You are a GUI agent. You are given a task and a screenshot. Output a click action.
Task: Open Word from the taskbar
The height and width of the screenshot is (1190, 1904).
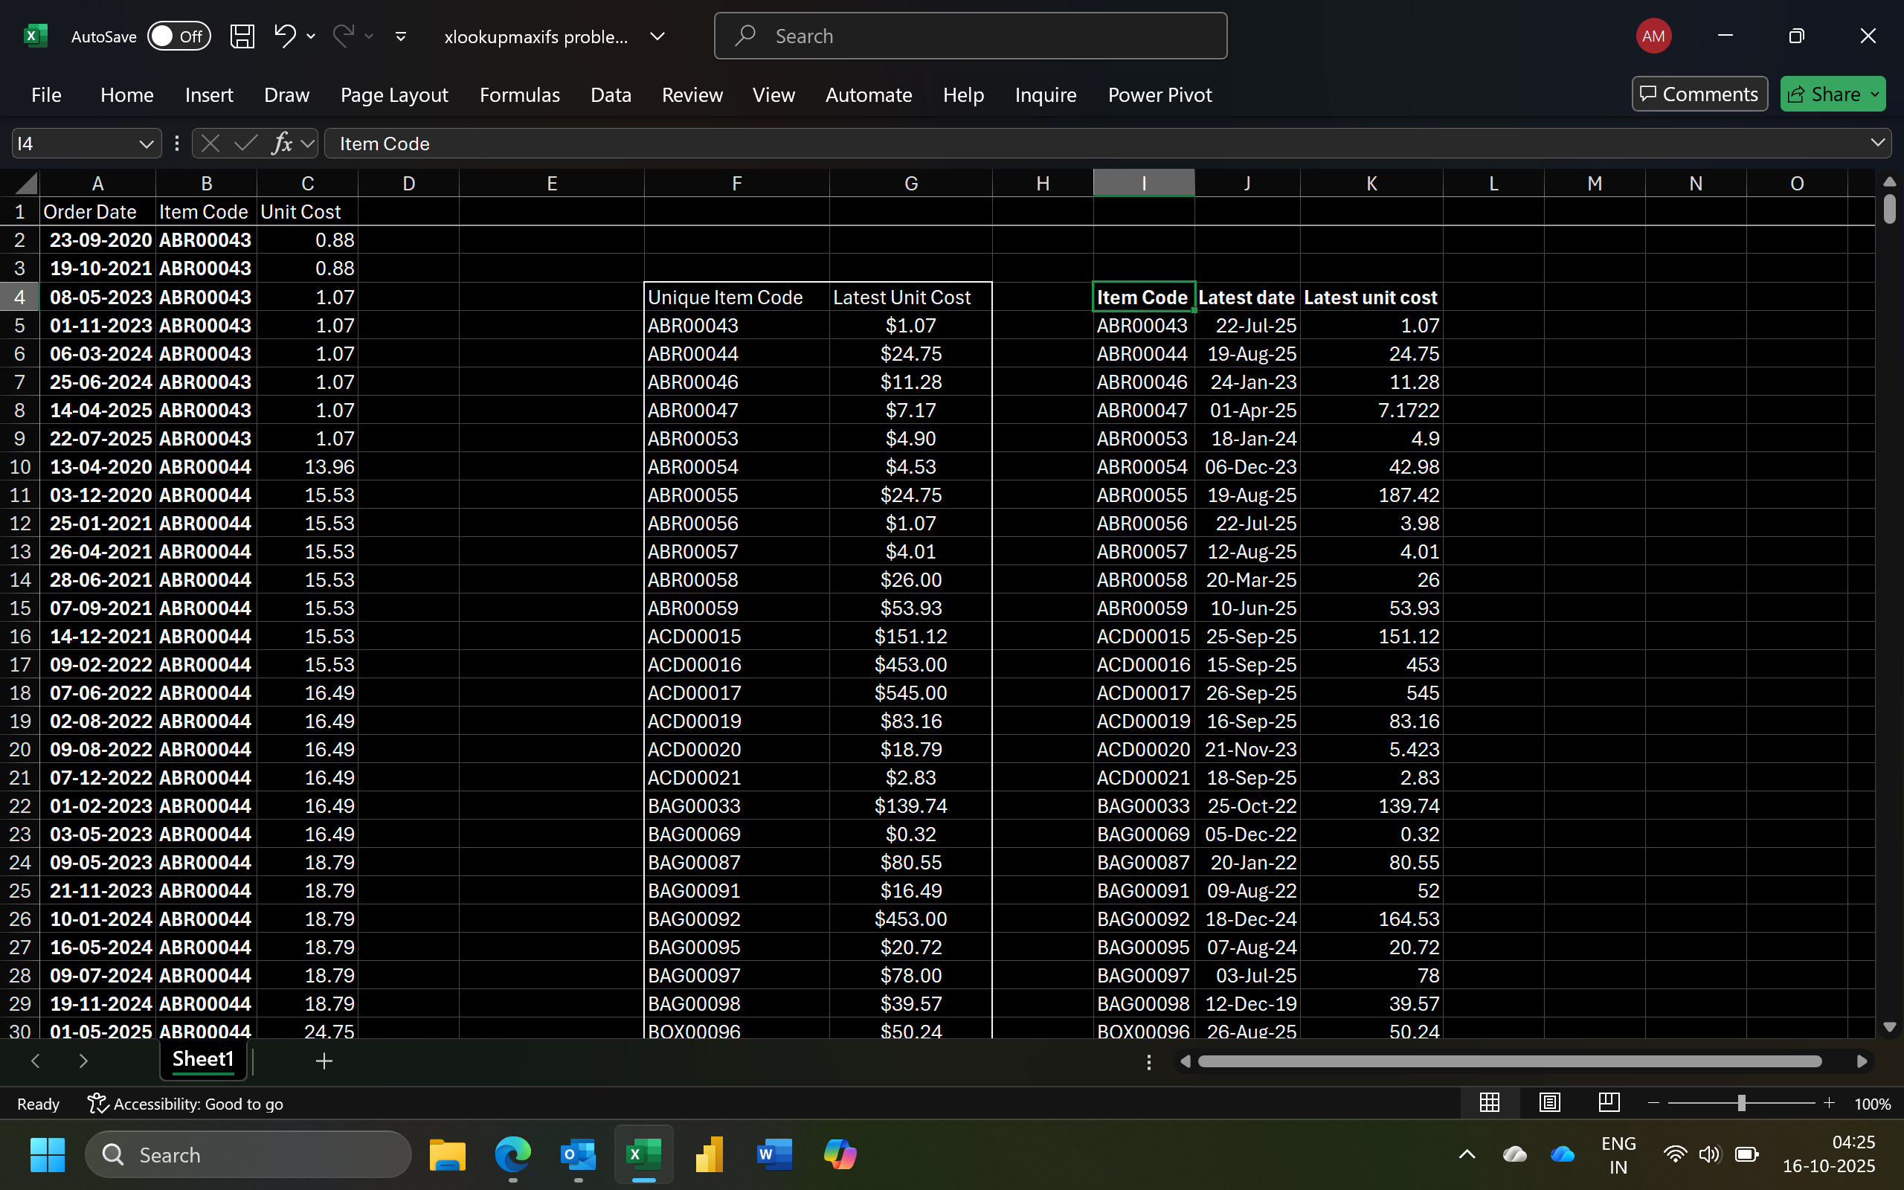pos(773,1154)
